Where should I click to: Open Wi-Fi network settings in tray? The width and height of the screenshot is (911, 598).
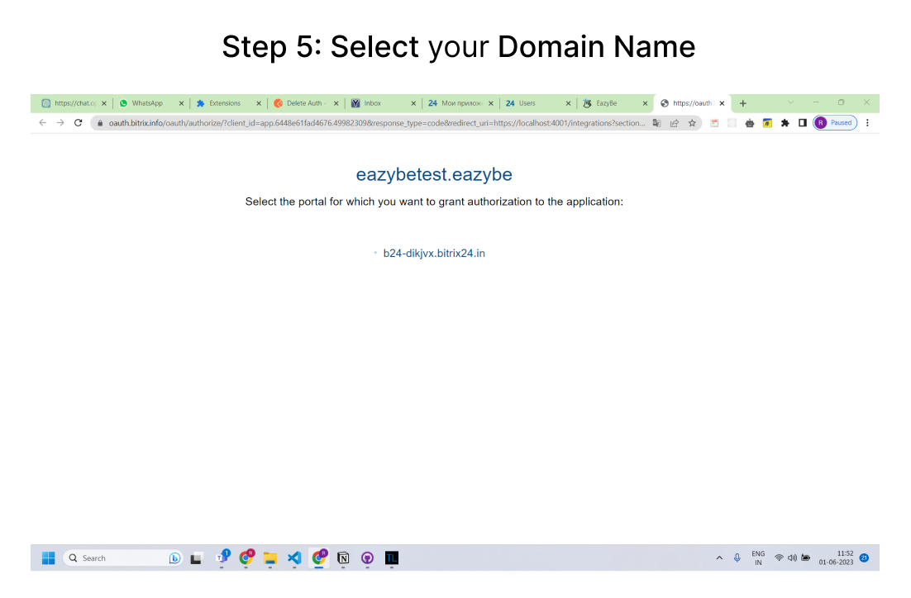(779, 558)
